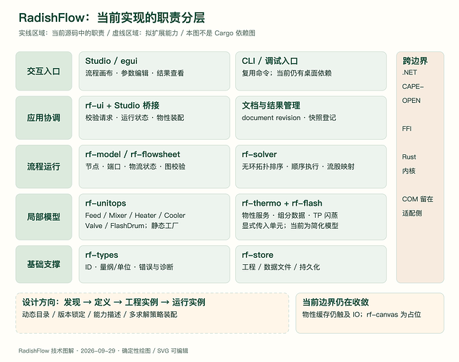Click 'CAPE-' in the 跨边界 column
This screenshot has width=459, height=362.
click(x=413, y=87)
